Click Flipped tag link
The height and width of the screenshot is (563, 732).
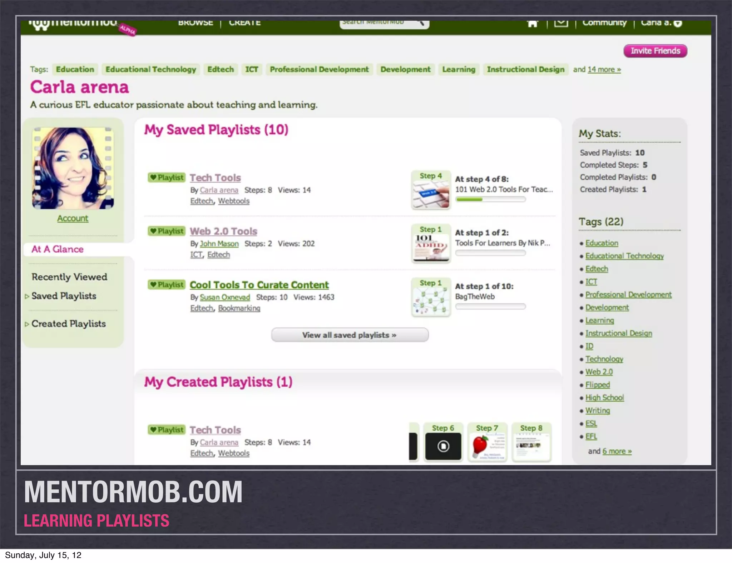[598, 385]
